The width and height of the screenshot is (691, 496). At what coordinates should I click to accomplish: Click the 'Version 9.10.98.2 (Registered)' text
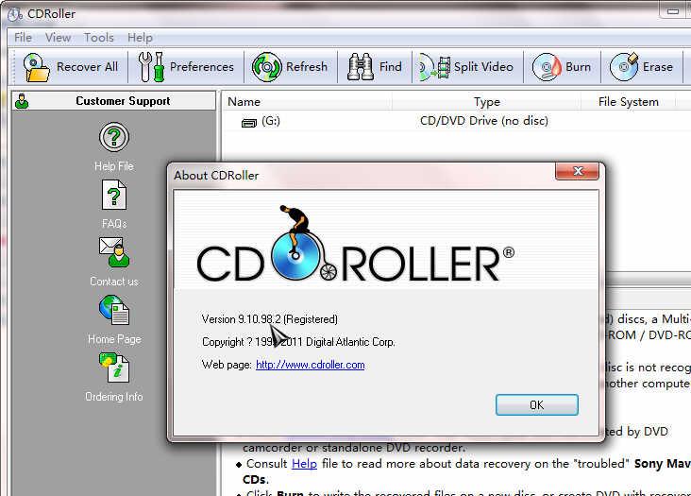[270, 318]
